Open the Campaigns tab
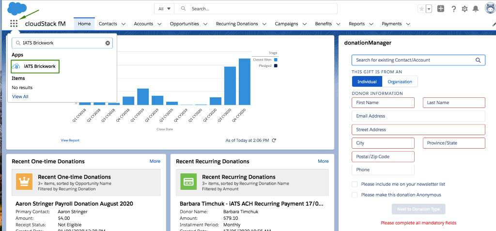 click(286, 24)
